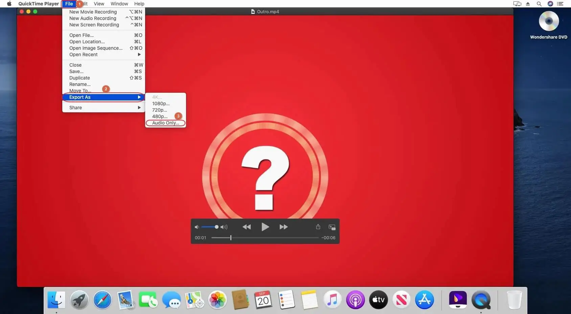This screenshot has width=571, height=314.
Task: Open the View menu
Action: [99, 4]
